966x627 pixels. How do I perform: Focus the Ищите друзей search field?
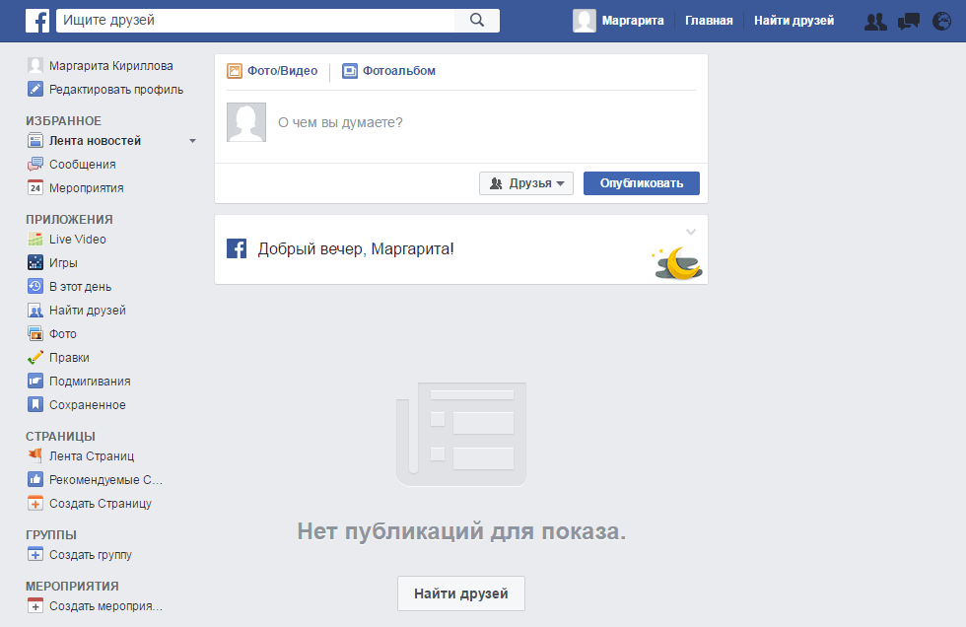pos(255,21)
